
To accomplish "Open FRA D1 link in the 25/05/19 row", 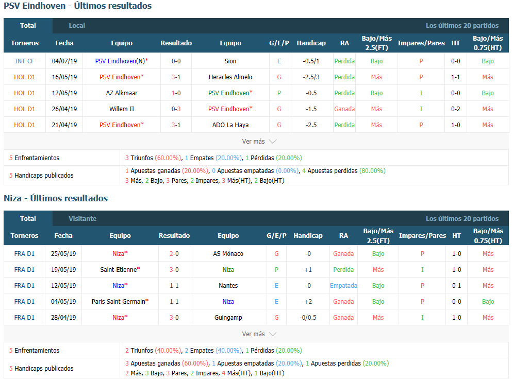I will pyautogui.click(x=24, y=253).
